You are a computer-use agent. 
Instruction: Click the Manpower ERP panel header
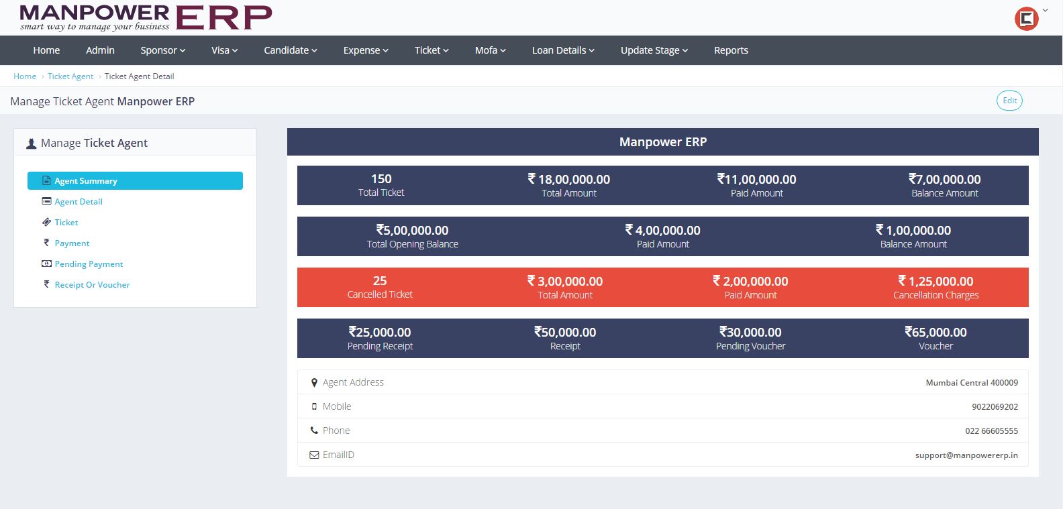pyautogui.click(x=663, y=142)
